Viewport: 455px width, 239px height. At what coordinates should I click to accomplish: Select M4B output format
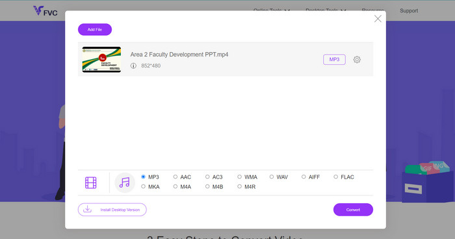click(207, 186)
